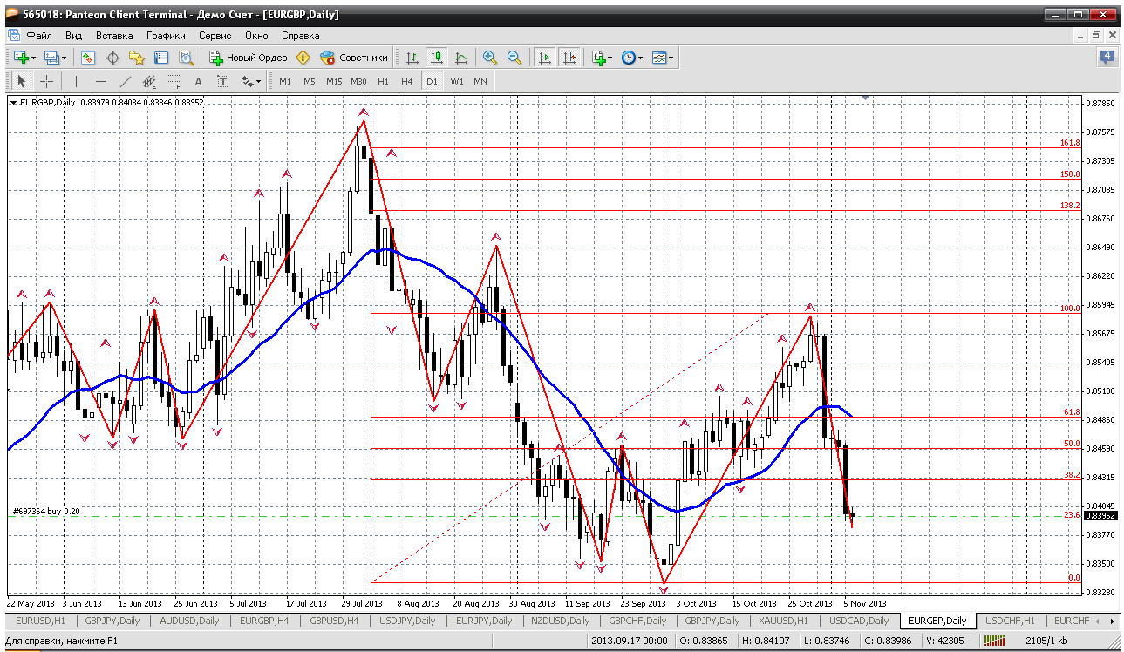Zoom in on the chart
This screenshot has width=1124, height=652.
click(x=490, y=58)
